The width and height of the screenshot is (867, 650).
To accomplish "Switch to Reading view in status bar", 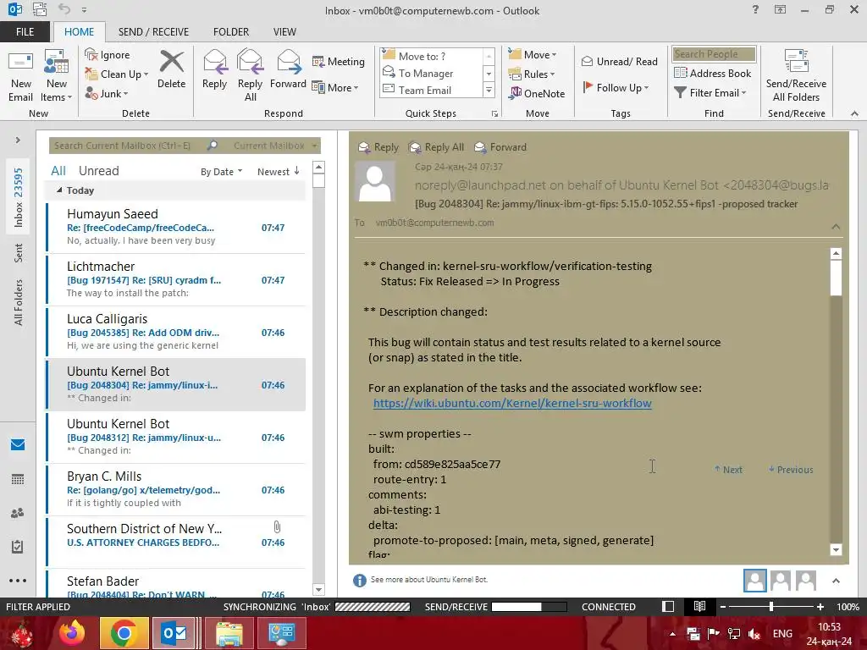I will pyautogui.click(x=699, y=606).
